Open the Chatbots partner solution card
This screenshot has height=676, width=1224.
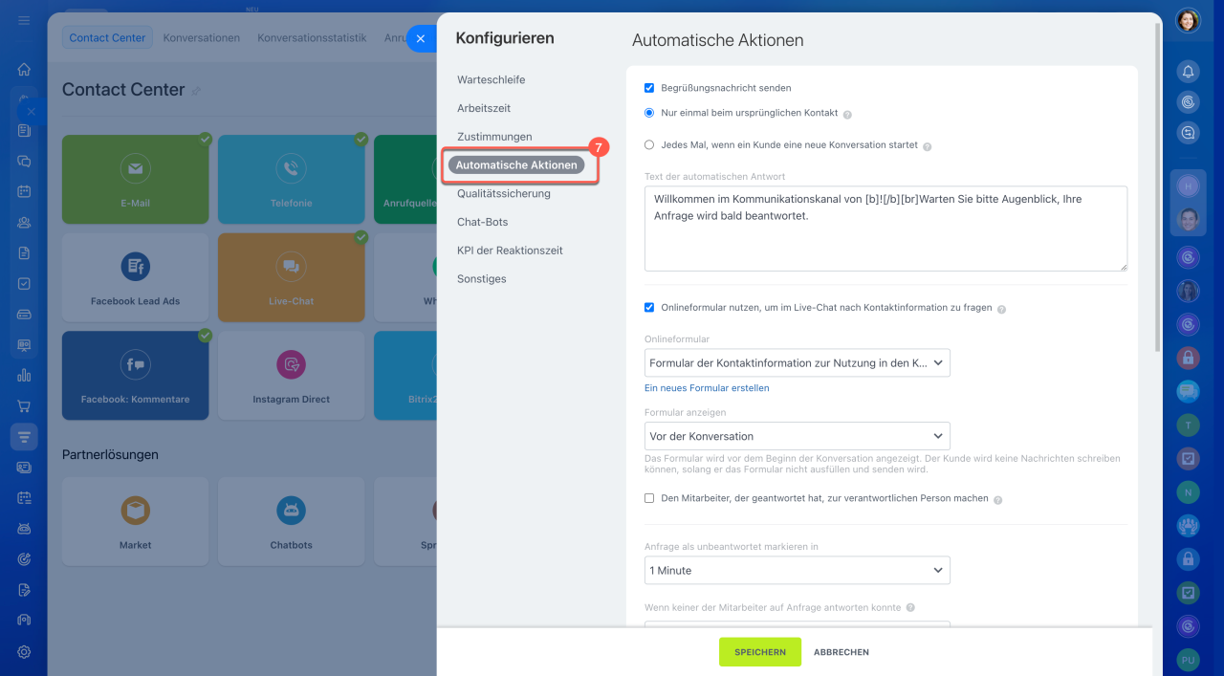click(291, 521)
